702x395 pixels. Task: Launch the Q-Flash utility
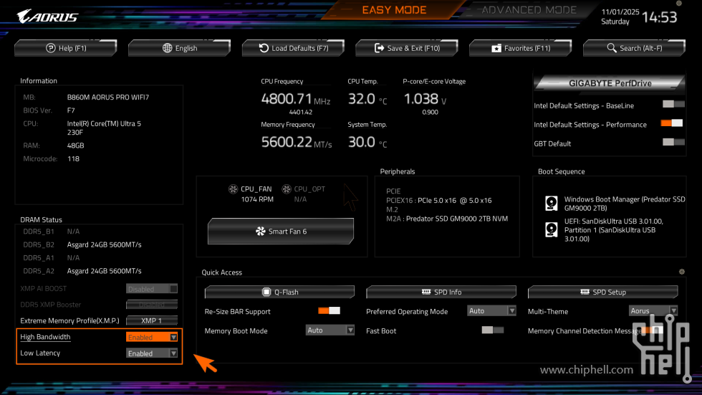pyautogui.click(x=280, y=292)
